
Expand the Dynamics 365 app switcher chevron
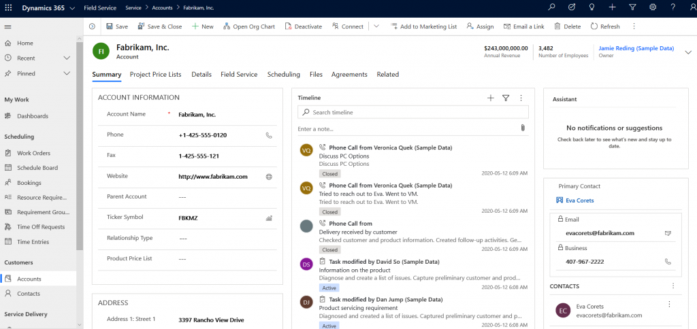click(72, 8)
